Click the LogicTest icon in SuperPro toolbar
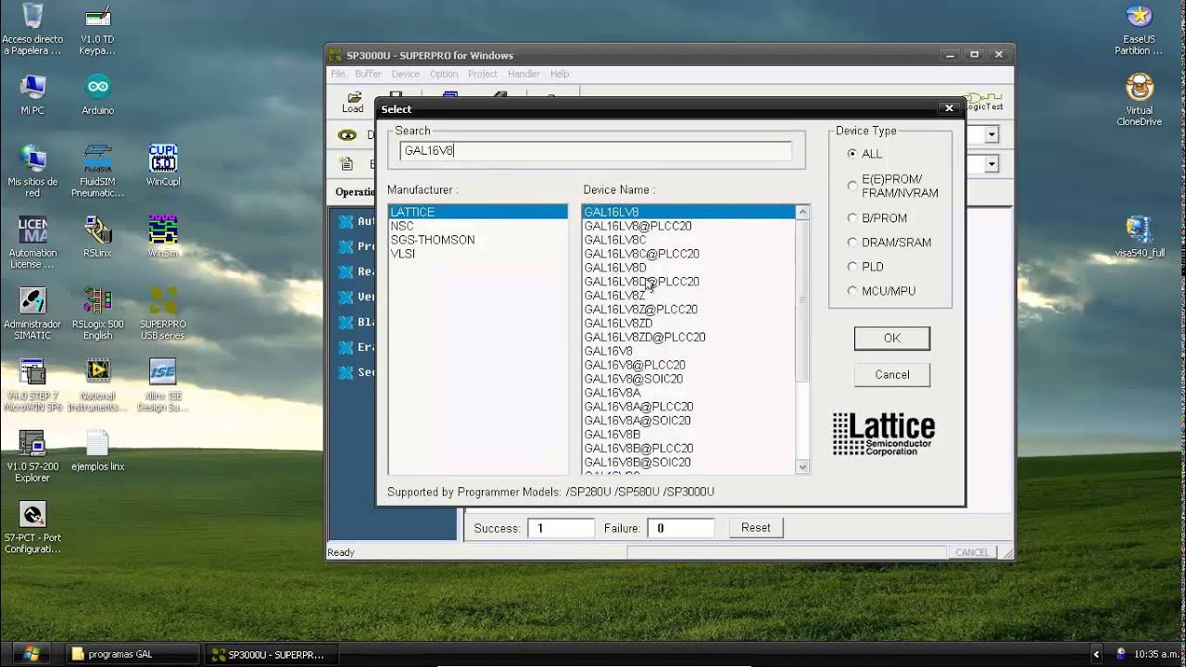 click(984, 101)
